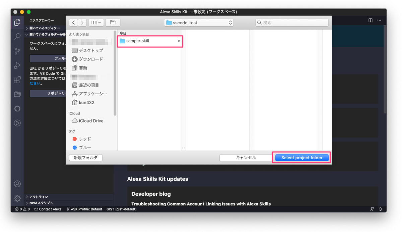This screenshot has width=402, height=232.
Task: Collapse the open folders section in Explorer
Action: point(46,34)
